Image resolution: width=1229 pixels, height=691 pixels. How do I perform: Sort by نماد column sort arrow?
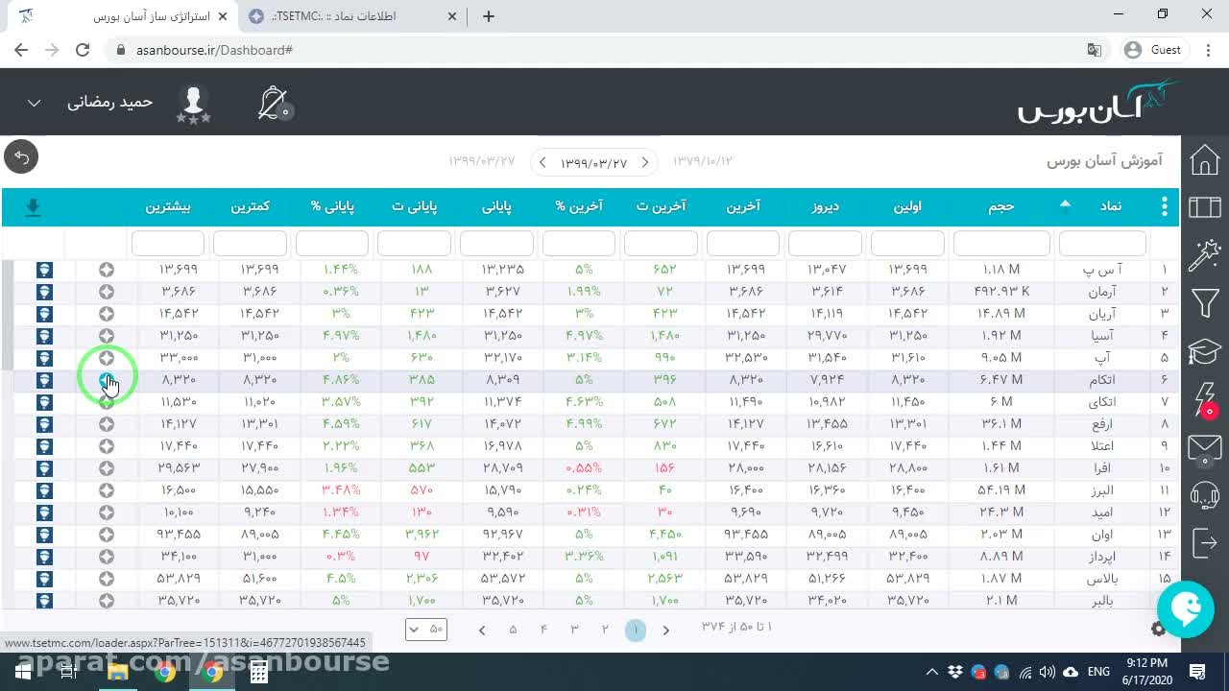[1065, 203]
